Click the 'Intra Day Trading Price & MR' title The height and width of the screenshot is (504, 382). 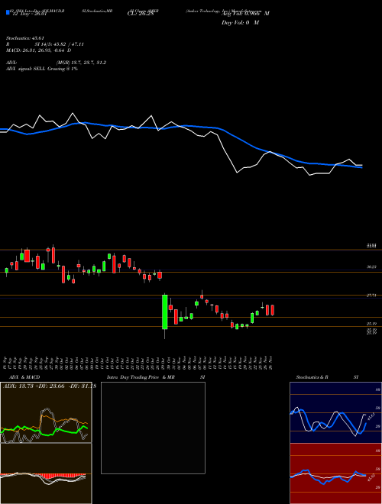(141, 377)
